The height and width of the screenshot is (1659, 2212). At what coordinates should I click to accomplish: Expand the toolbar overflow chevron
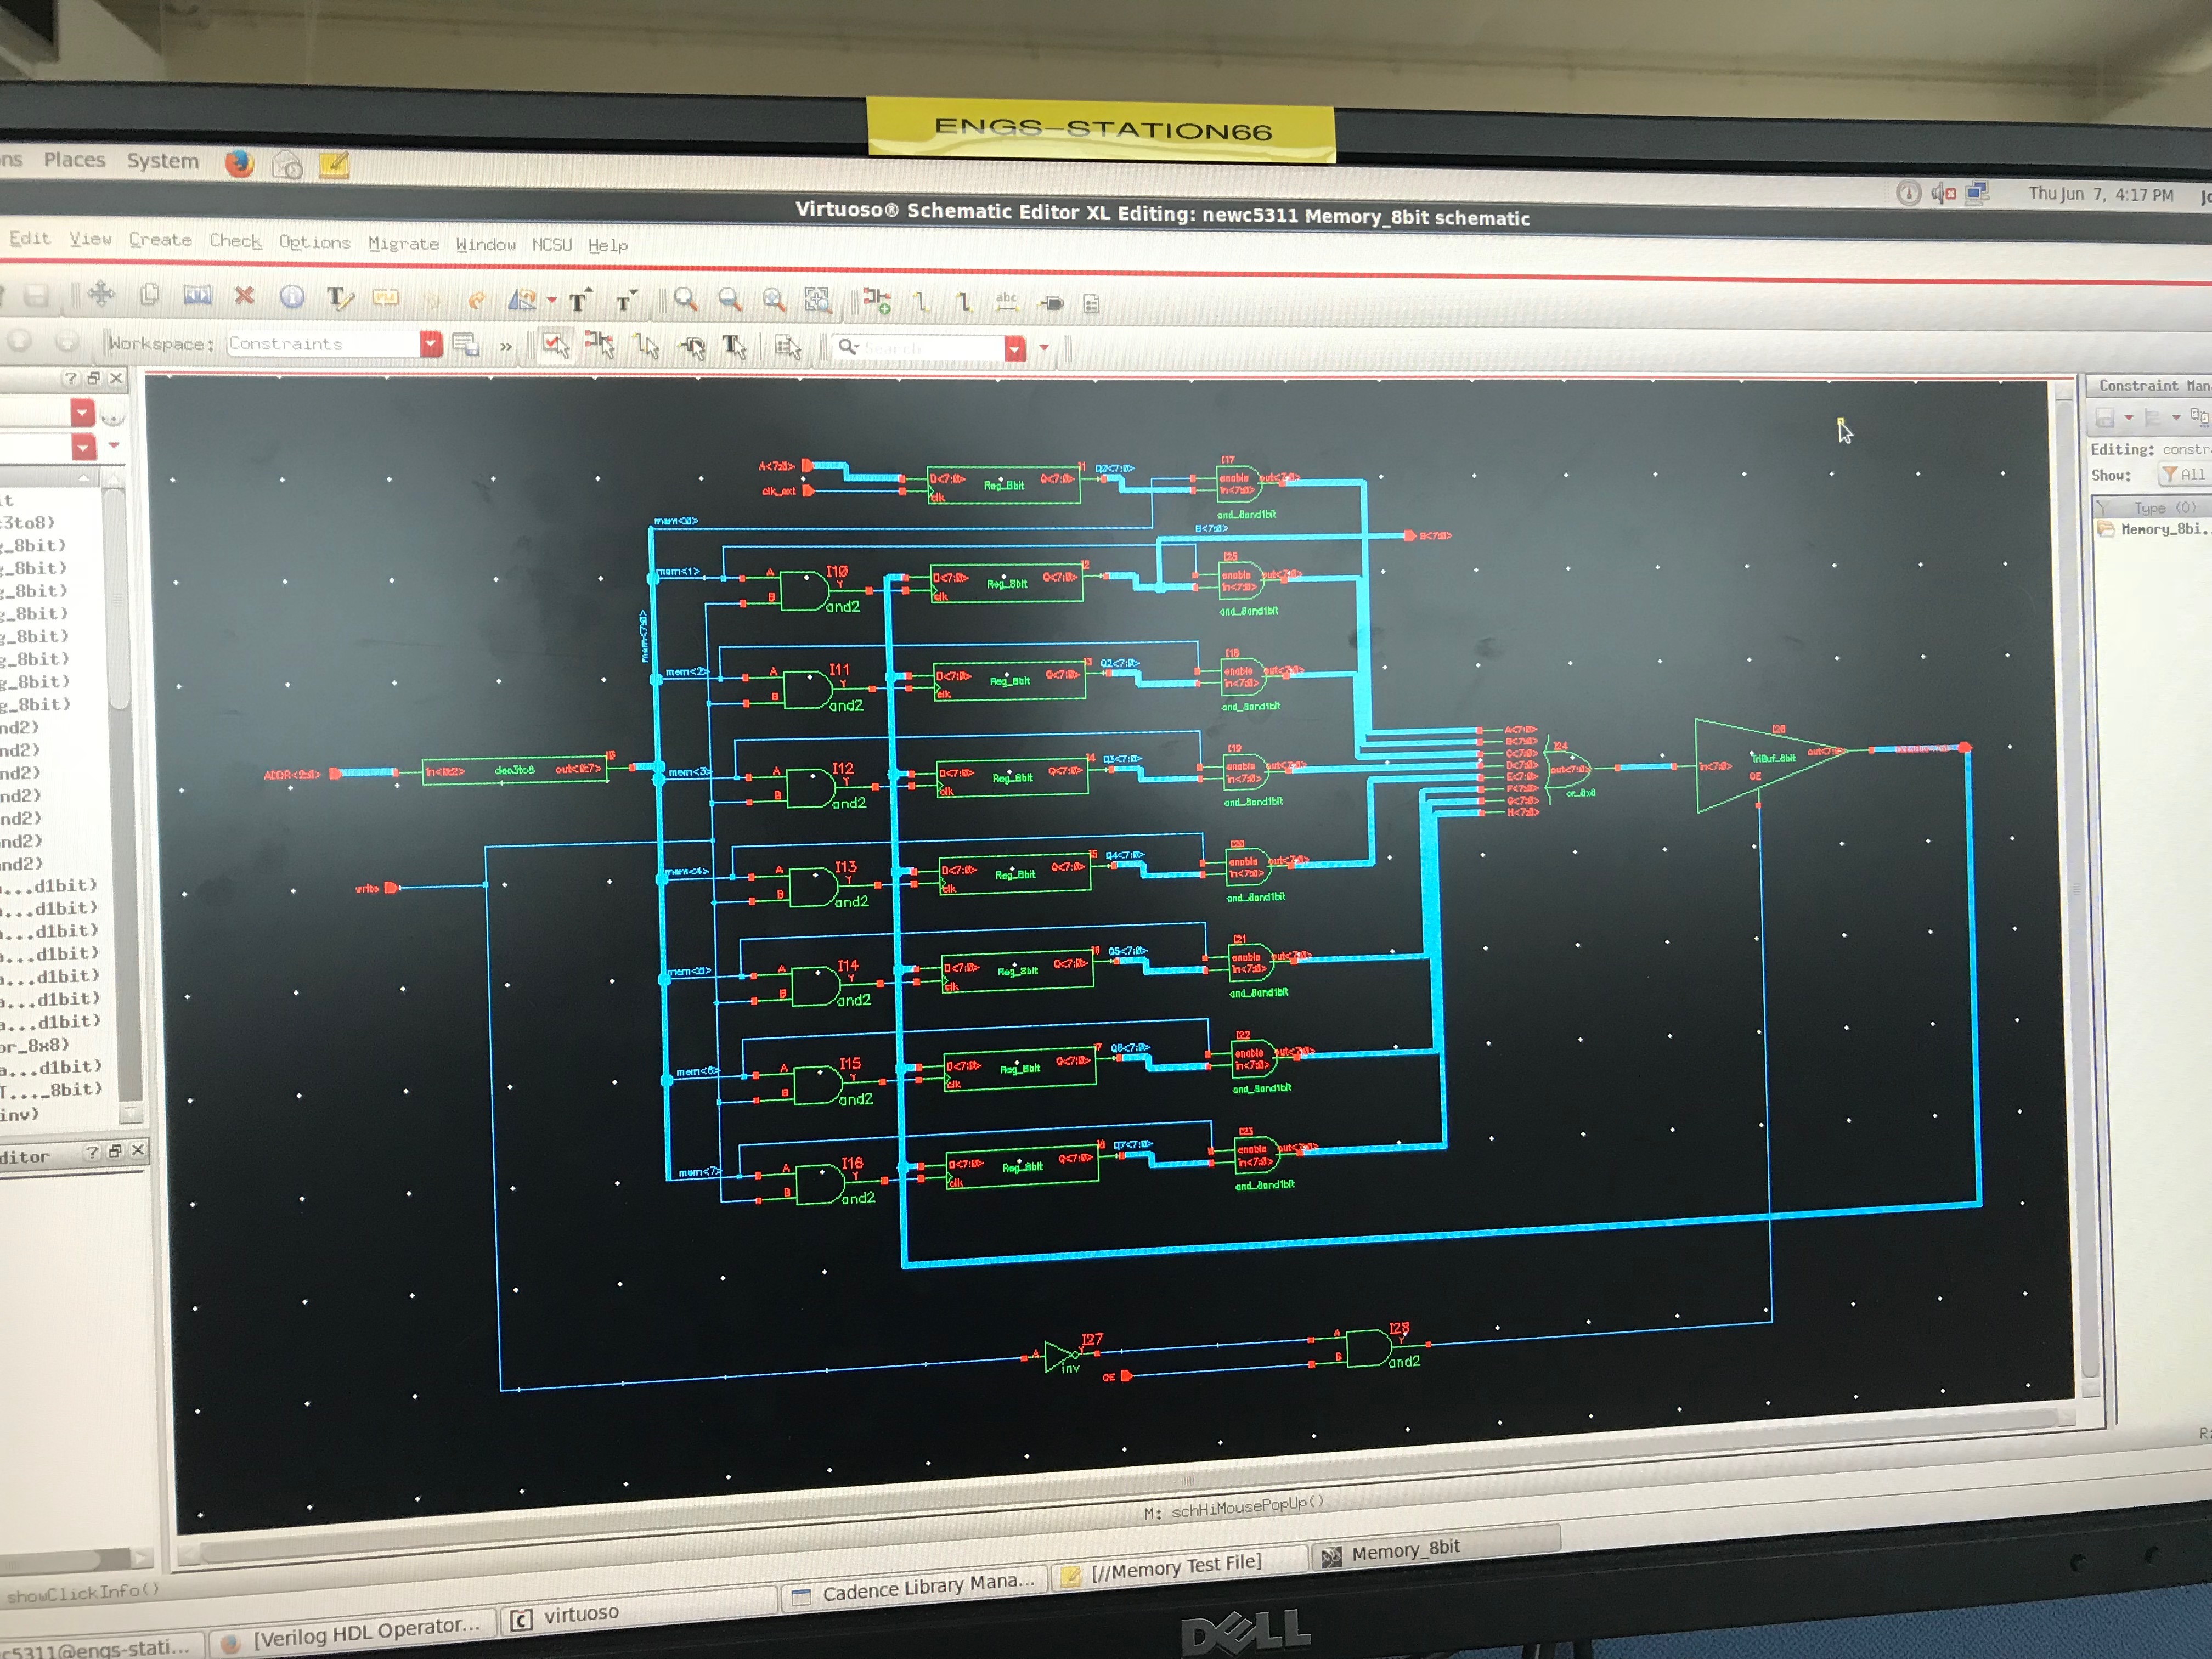click(506, 347)
